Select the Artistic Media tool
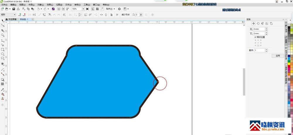 tap(3, 45)
